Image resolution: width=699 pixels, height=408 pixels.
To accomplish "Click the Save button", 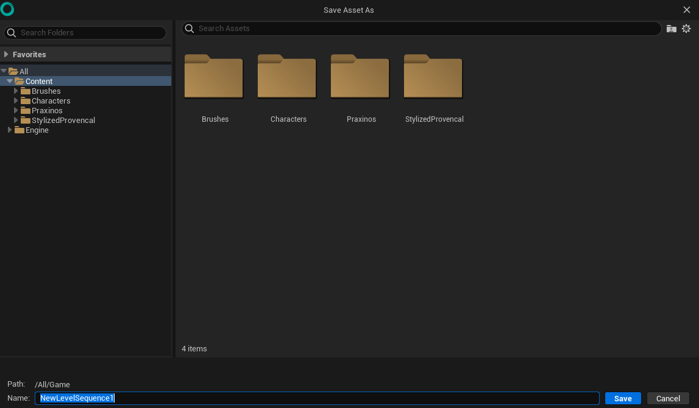I will [x=622, y=398].
